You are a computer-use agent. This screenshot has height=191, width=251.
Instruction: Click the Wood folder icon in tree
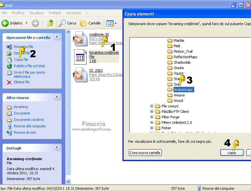coord(170,100)
